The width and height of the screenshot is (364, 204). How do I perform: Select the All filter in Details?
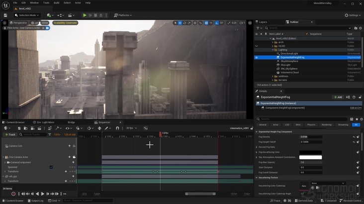[x=356, y=125]
